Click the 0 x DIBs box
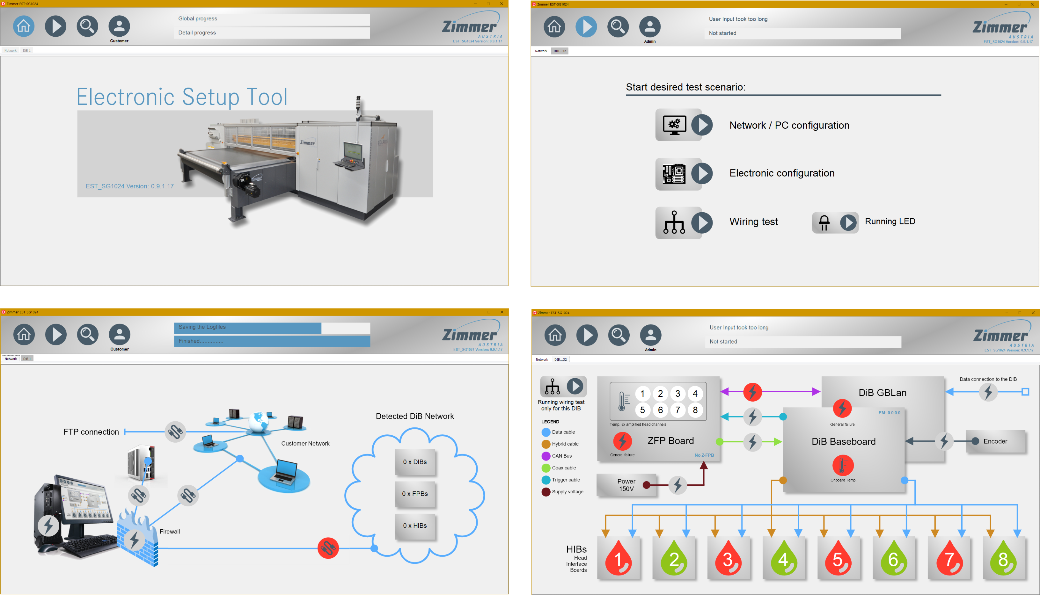Viewport: 1040px width, 595px height. pyautogui.click(x=415, y=462)
